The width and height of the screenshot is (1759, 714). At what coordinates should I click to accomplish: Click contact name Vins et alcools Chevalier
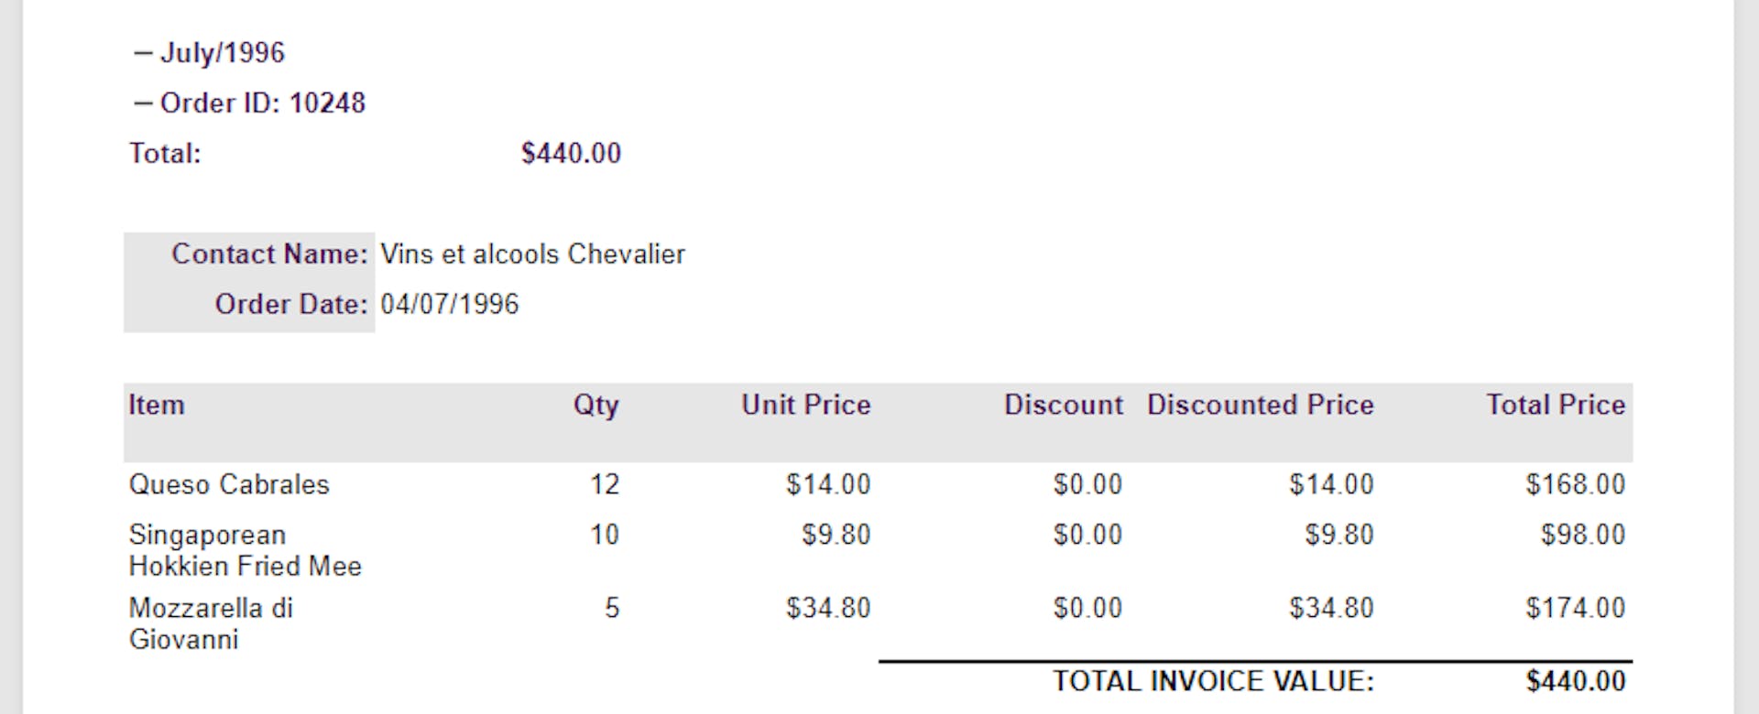click(532, 254)
